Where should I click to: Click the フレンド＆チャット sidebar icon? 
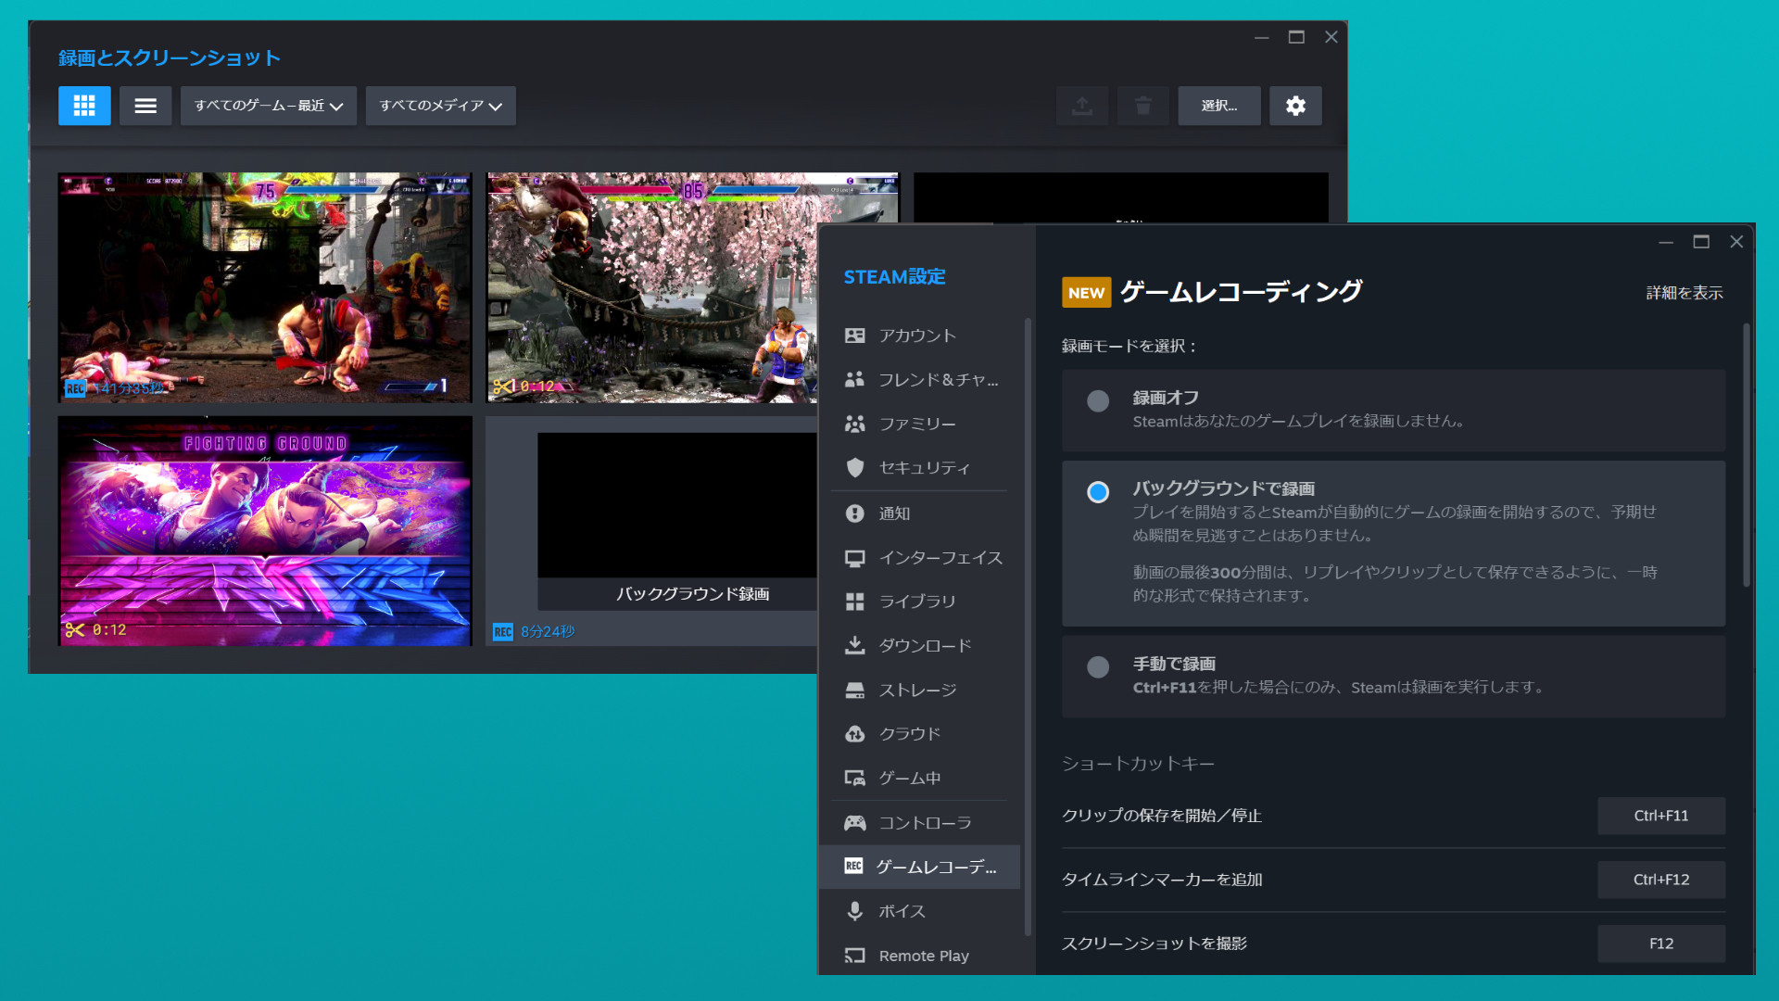854,379
